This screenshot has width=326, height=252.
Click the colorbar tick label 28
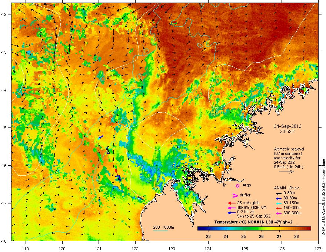pyautogui.click(x=297, y=236)
